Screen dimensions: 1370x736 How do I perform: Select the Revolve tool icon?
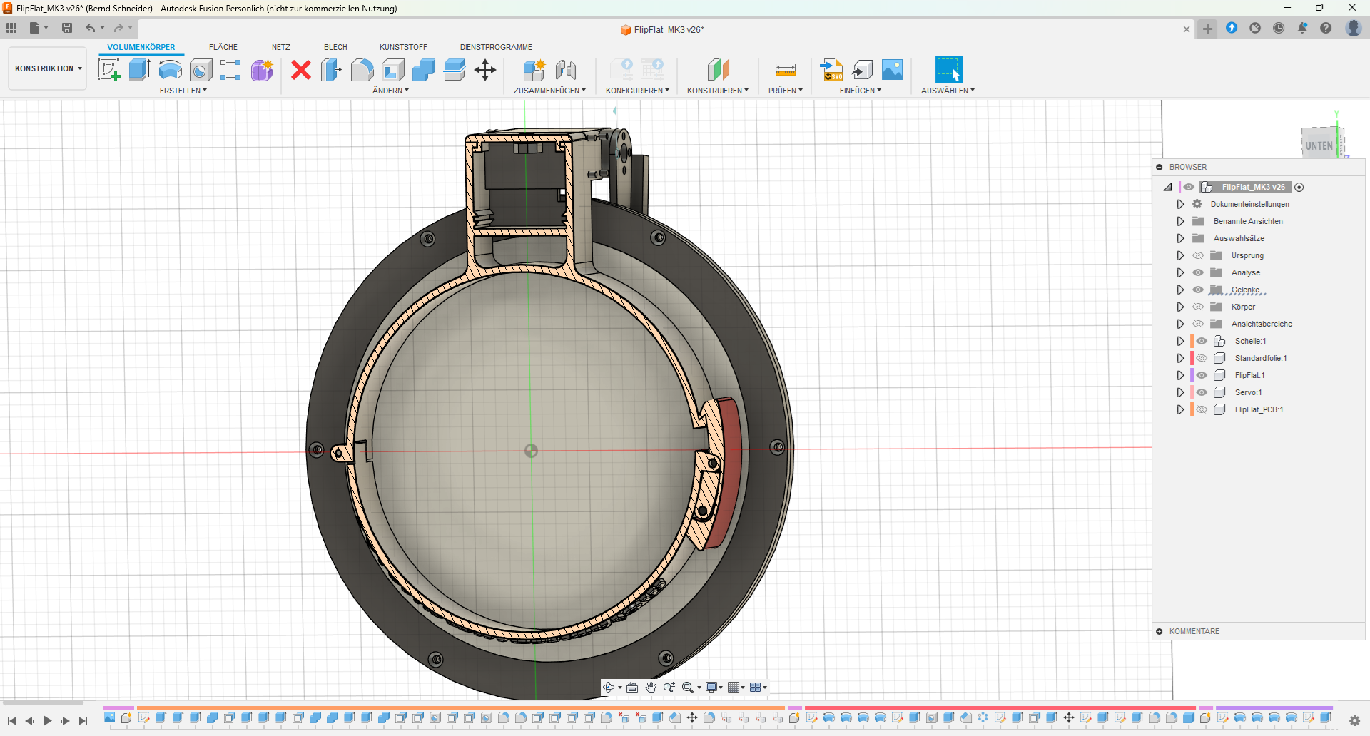click(170, 70)
